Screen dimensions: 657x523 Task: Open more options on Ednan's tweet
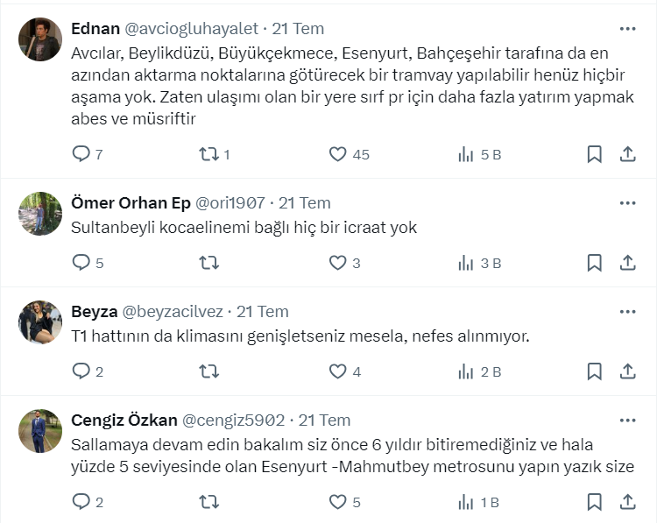tap(627, 28)
